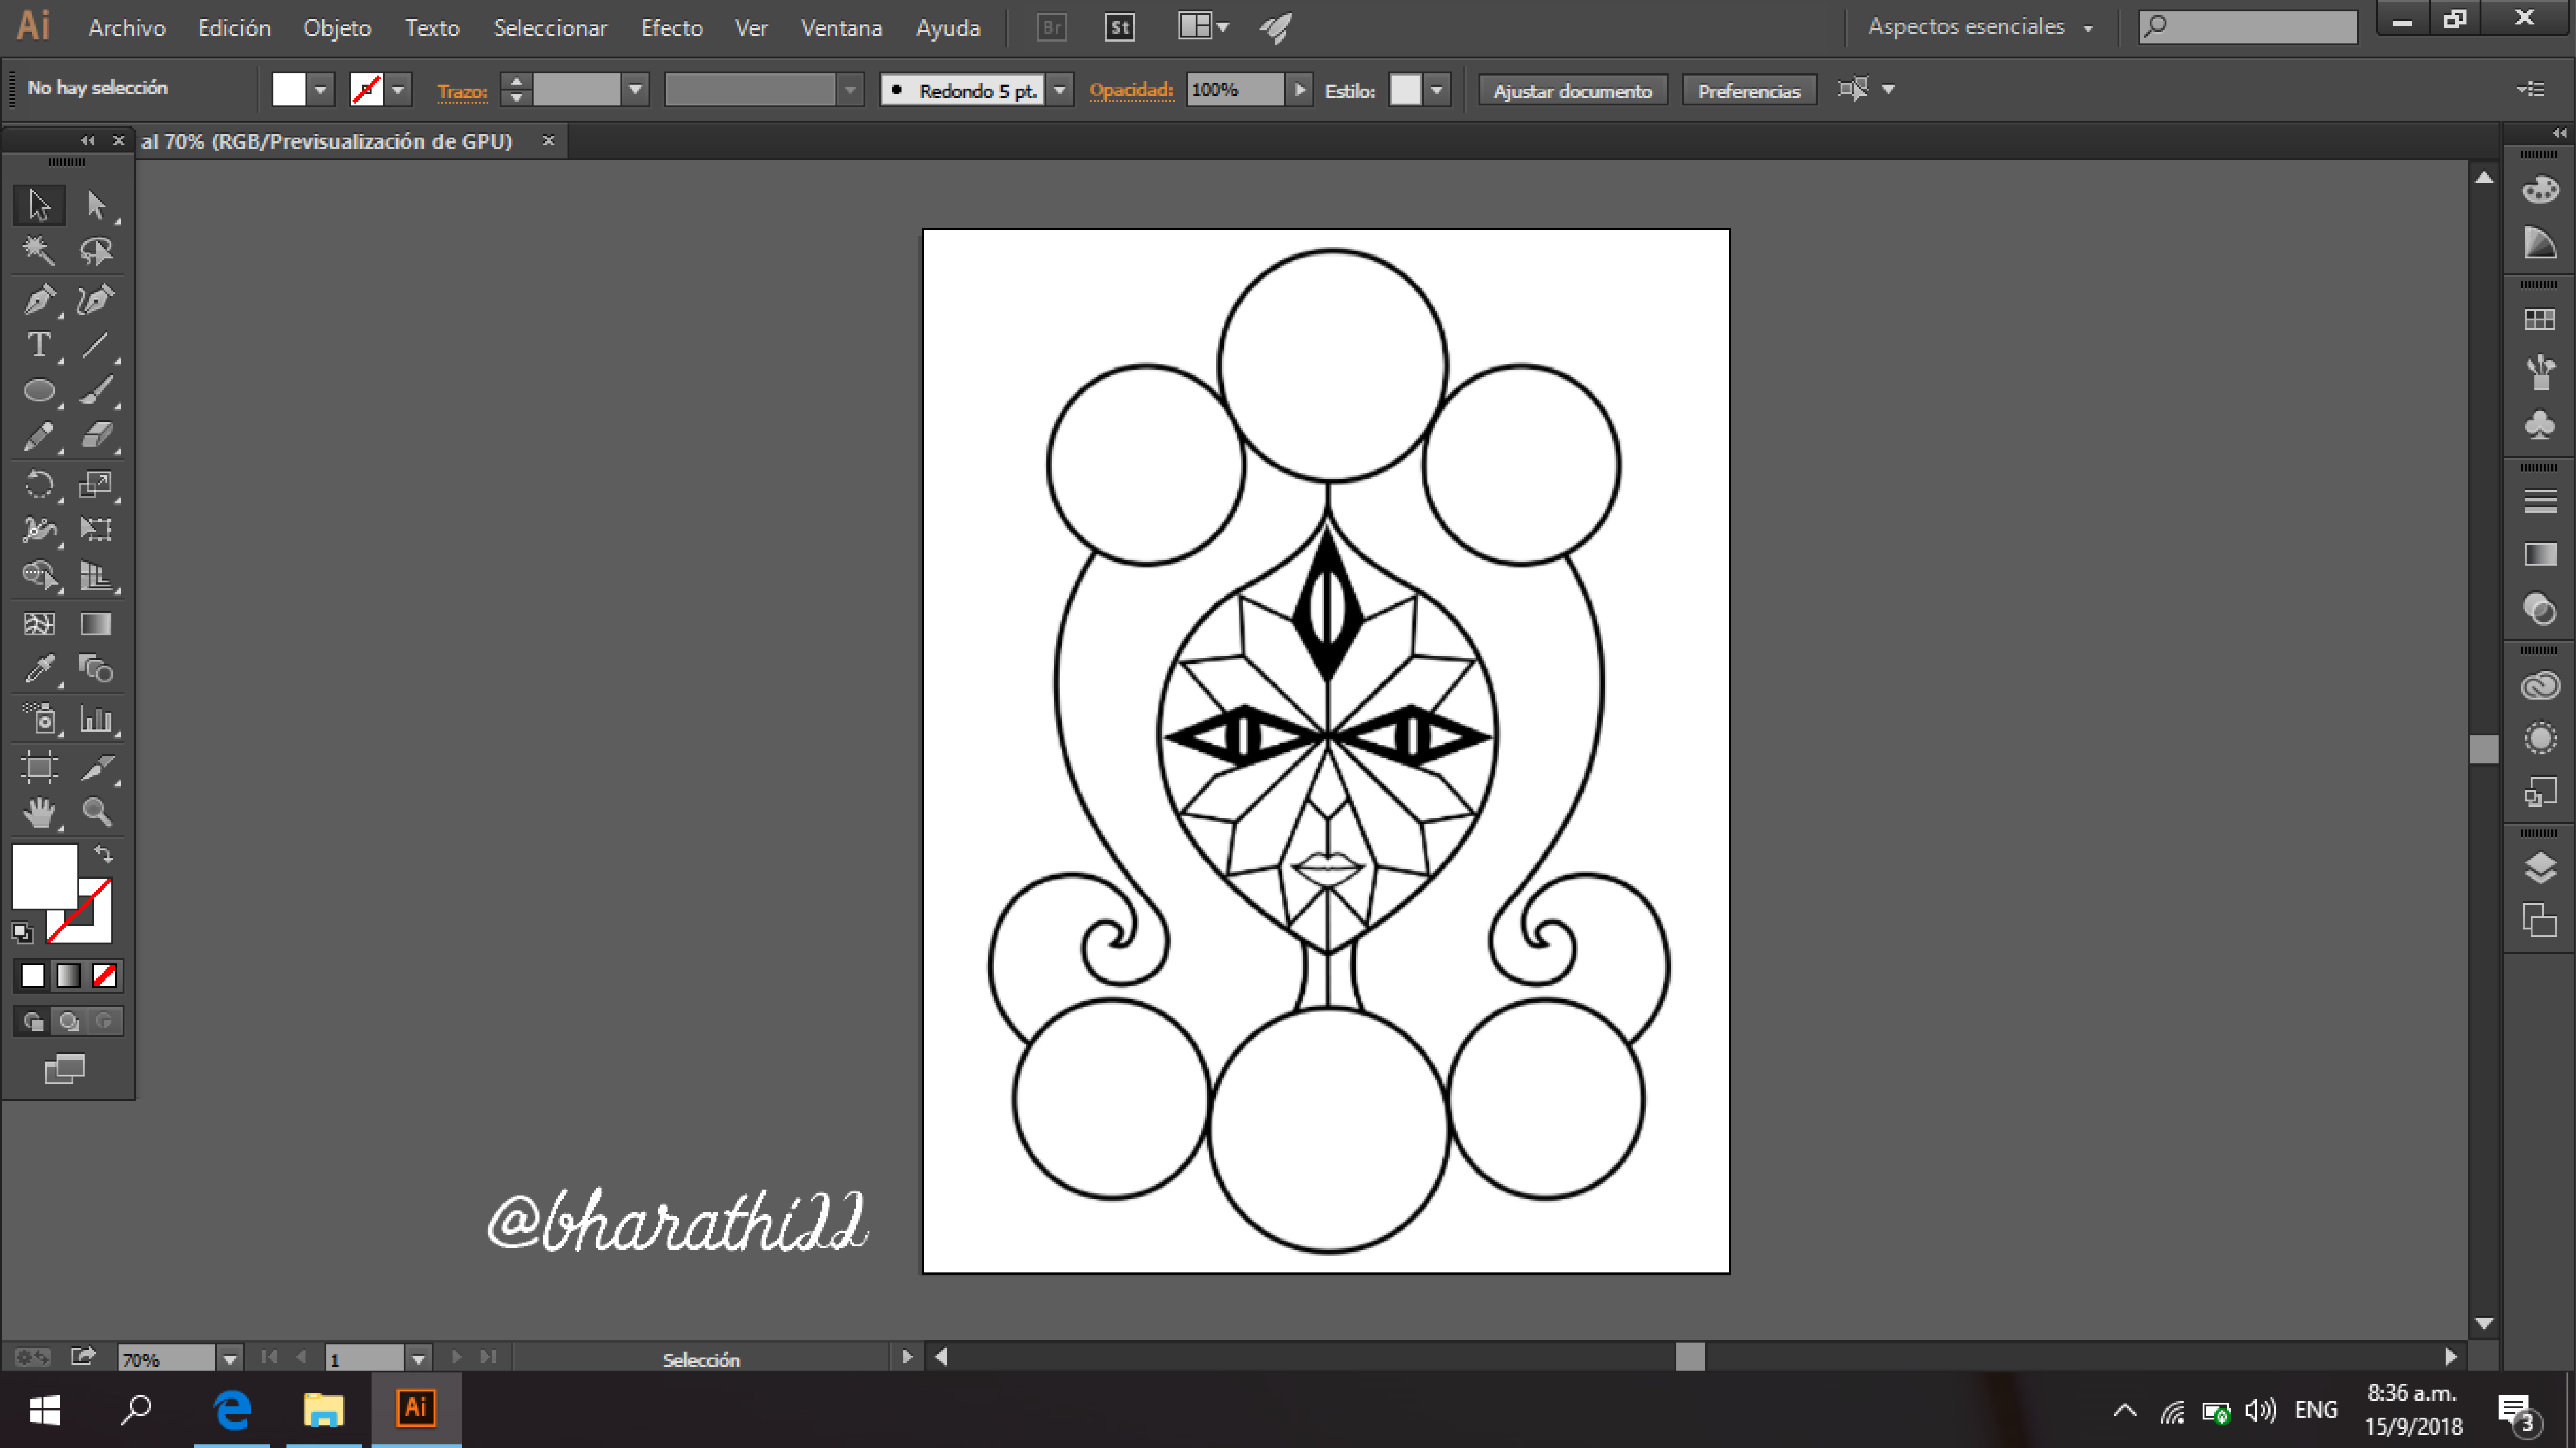Open the Transparency panel icon
Image resolution: width=2576 pixels, height=1448 pixels.
click(2540, 609)
